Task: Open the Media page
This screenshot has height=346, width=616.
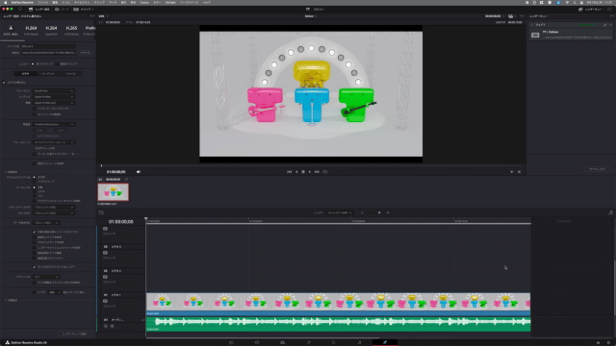Action: (x=231, y=342)
